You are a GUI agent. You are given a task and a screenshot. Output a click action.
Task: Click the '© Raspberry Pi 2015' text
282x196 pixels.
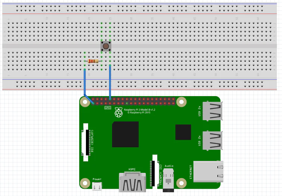coord(139,113)
